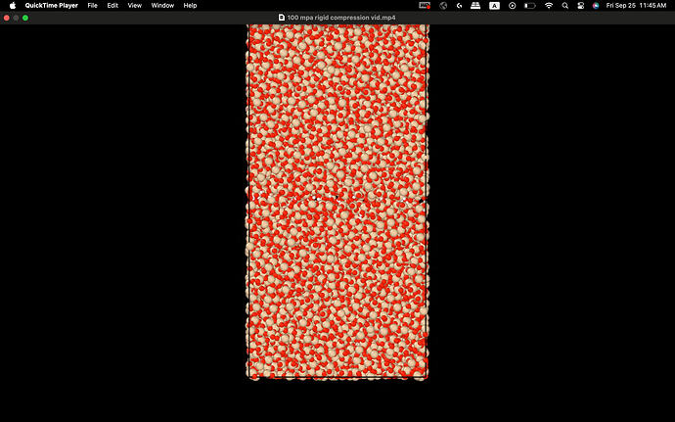Open the Edit menu
Image resolution: width=675 pixels, height=422 pixels.
point(112,6)
